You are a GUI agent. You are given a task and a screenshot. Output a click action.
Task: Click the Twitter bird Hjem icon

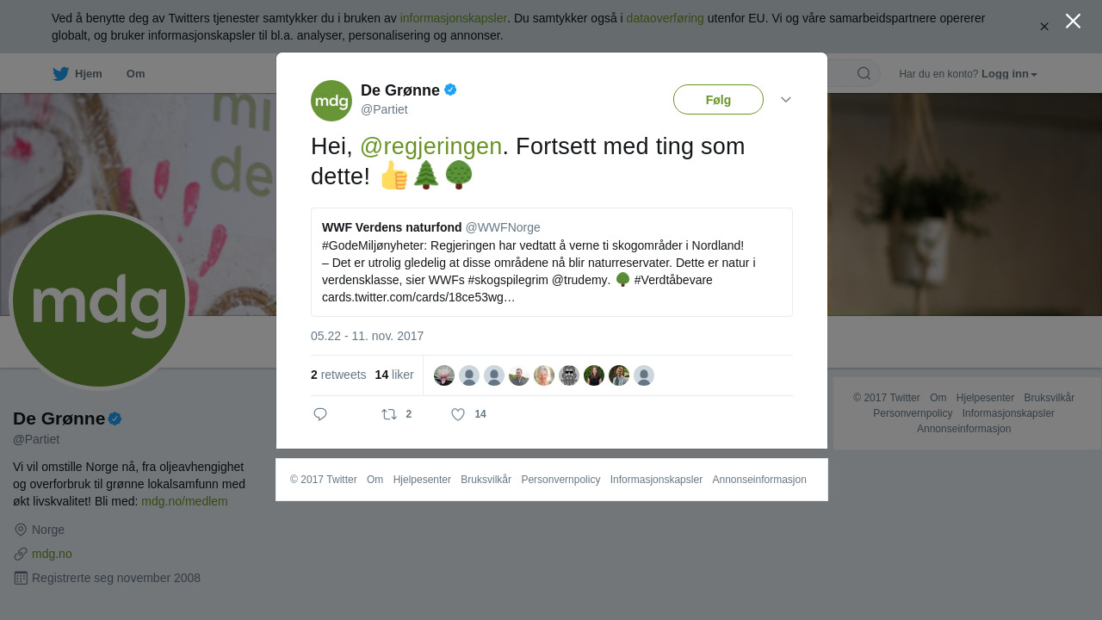coord(60,74)
